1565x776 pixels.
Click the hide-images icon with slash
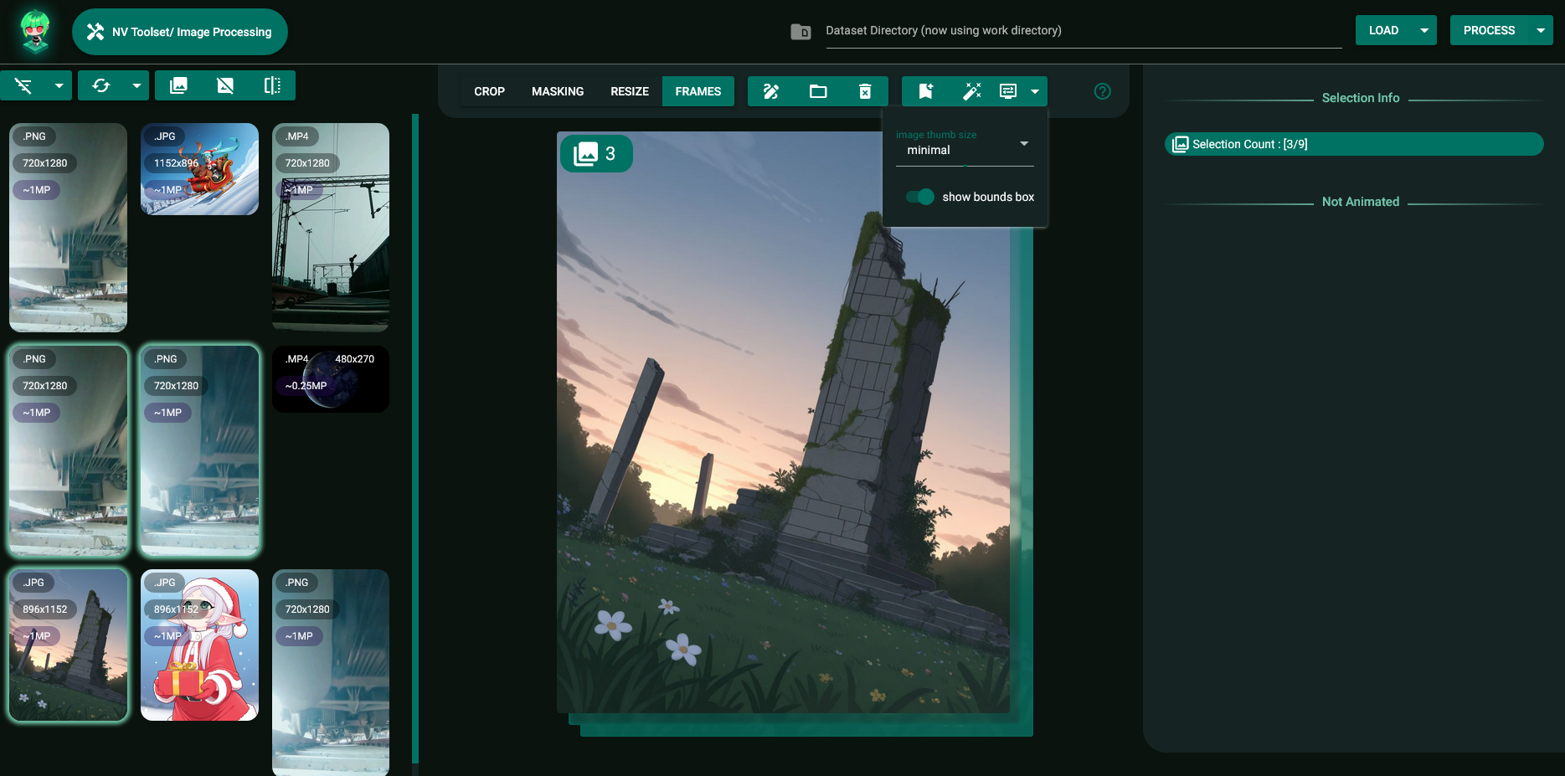pos(224,85)
